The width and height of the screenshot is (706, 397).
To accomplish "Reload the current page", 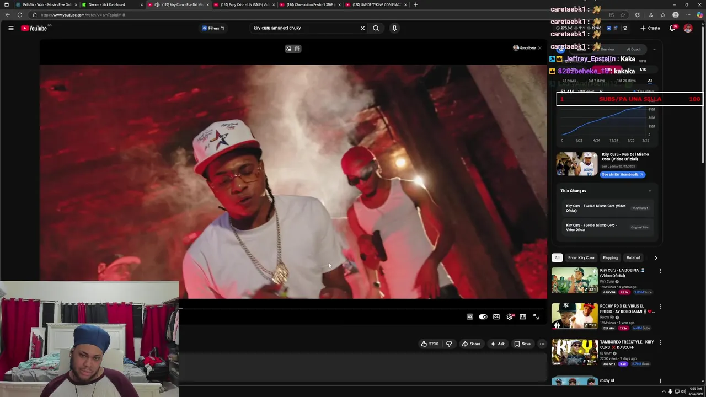I will click(20, 15).
